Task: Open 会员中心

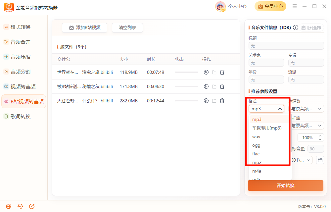Action: point(270,6)
